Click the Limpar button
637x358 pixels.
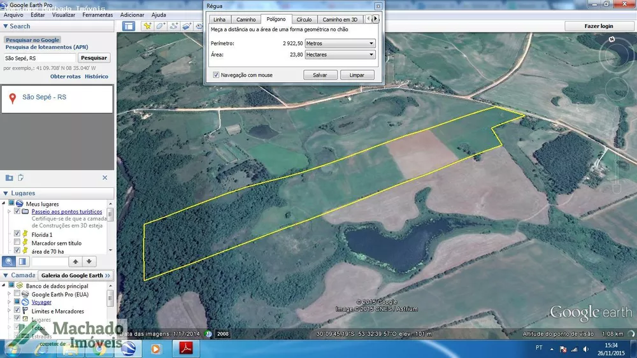pos(357,75)
